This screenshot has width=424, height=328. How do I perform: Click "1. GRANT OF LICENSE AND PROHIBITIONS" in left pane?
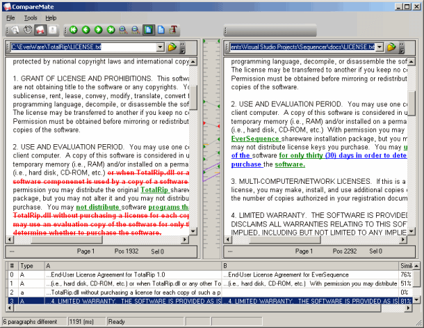click(x=82, y=79)
